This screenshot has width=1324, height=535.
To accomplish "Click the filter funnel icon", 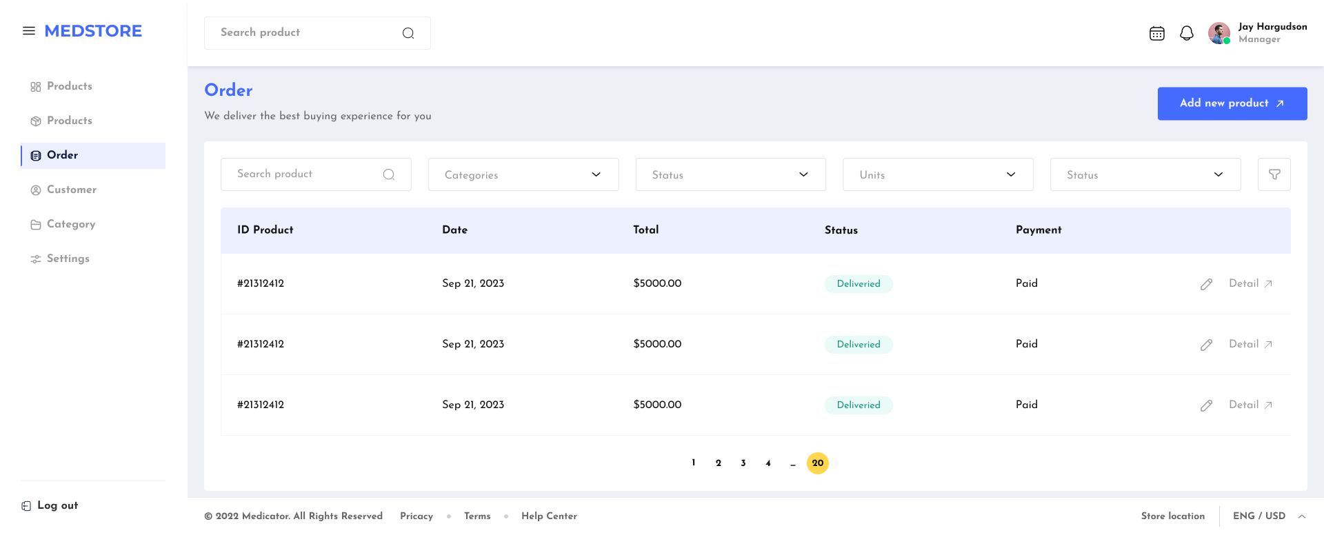I will click(1274, 174).
